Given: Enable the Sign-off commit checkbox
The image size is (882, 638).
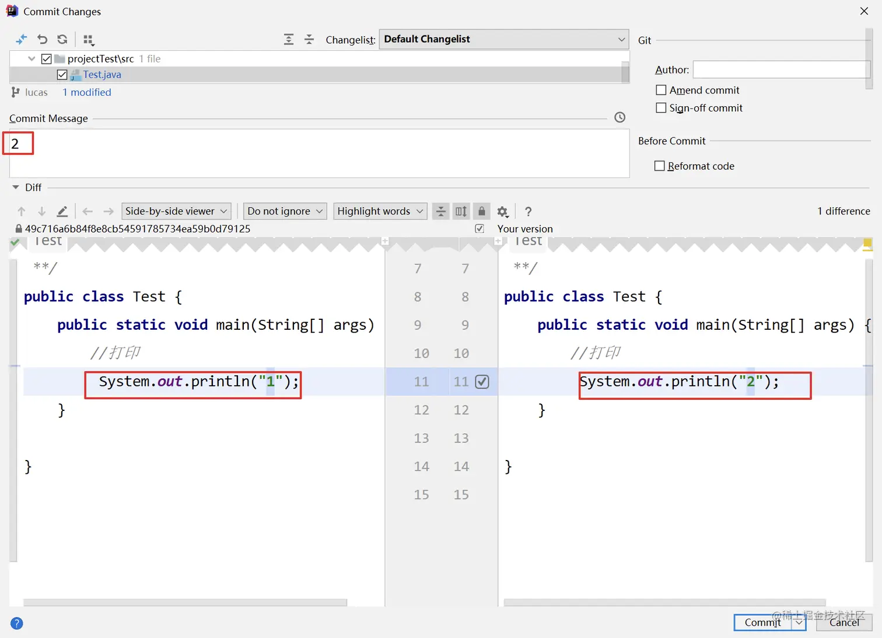Looking at the screenshot, I should [x=661, y=108].
